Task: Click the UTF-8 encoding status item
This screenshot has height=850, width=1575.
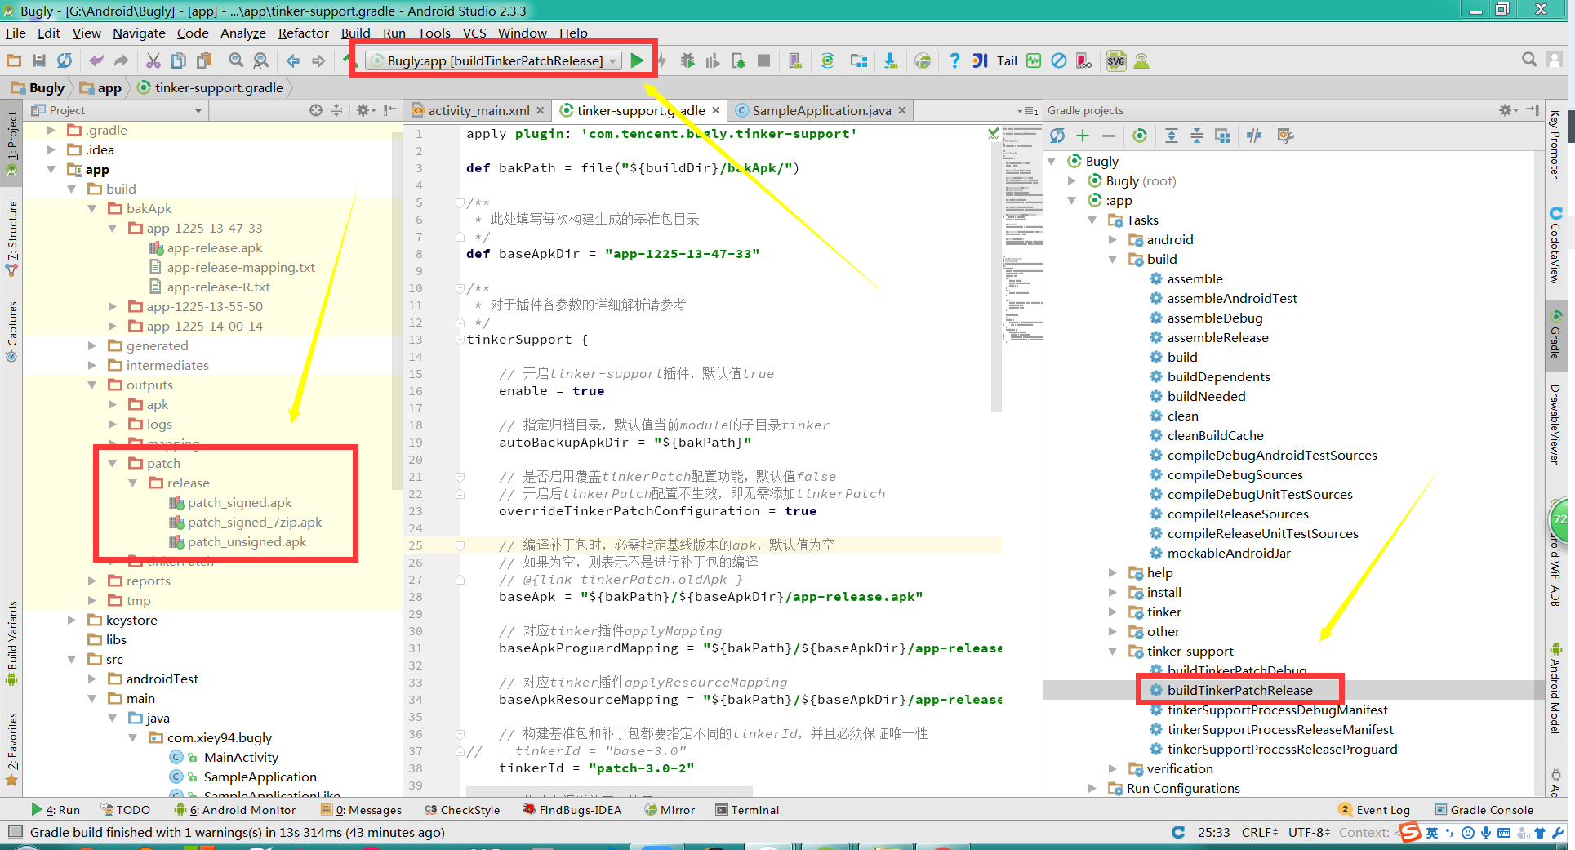Action: [x=1309, y=832]
